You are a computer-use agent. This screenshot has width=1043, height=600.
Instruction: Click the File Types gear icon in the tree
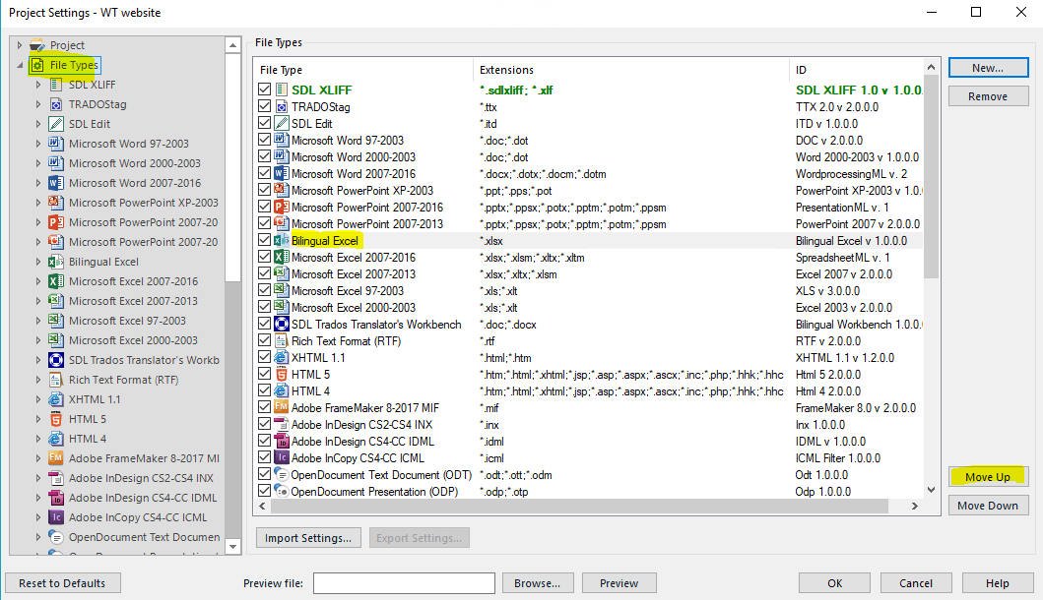(x=37, y=65)
